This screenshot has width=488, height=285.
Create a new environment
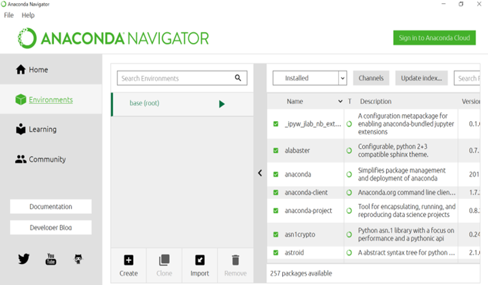click(x=128, y=266)
